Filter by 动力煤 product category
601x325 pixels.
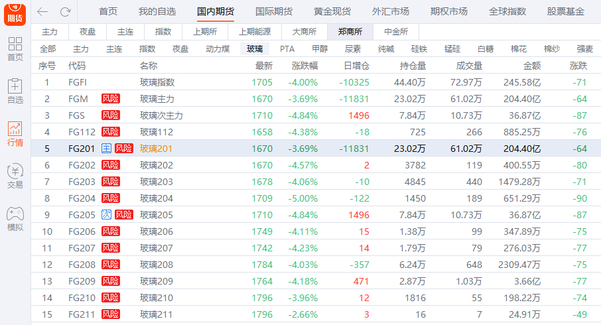pyautogui.click(x=218, y=49)
